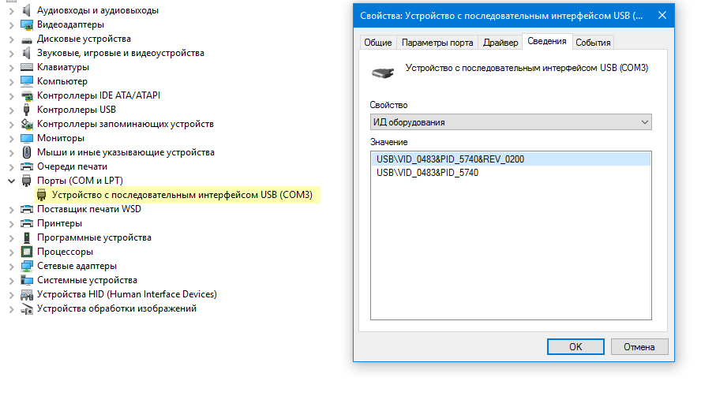701x396 pixels.
Task: Click the Принтеры printer icon
Action: coord(27,223)
